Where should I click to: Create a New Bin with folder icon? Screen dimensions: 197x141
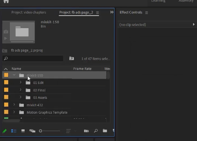click(105, 130)
